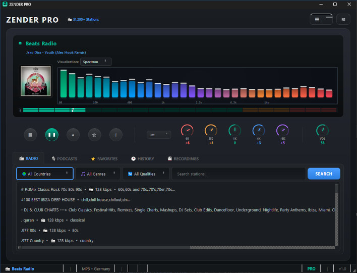Expand the Flat equalizer preset dropdown
Image resolution: width=357 pixels, height=273 pixels.
(x=159, y=135)
